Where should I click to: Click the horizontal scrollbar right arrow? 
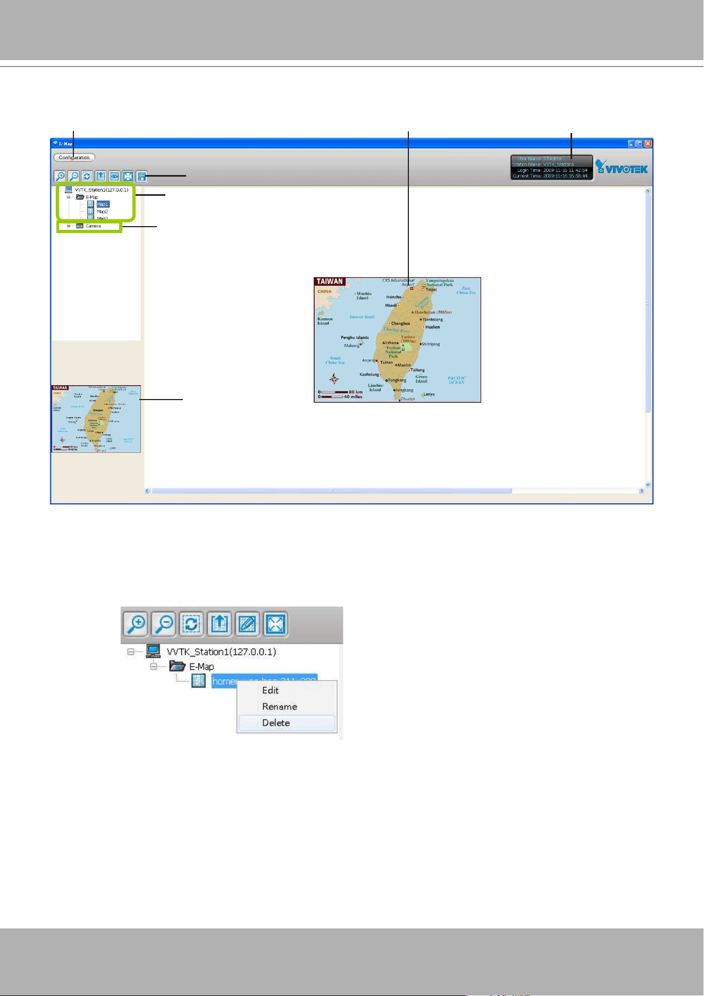pos(641,491)
